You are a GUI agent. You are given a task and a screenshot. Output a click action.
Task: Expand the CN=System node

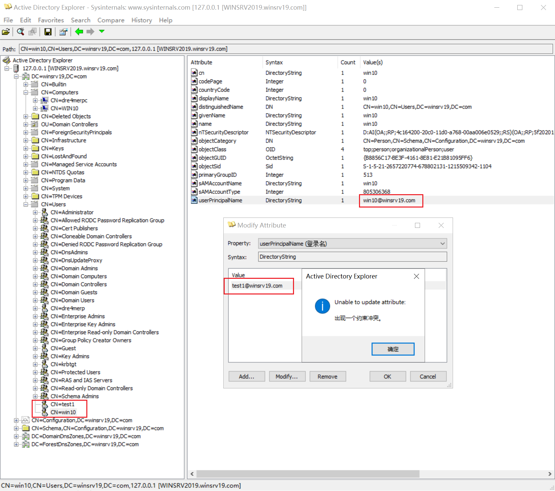click(x=26, y=188)
